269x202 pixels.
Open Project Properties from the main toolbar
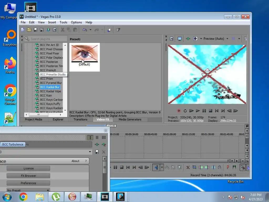coord(55,30)
